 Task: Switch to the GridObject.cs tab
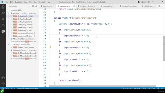coord(149,6)
